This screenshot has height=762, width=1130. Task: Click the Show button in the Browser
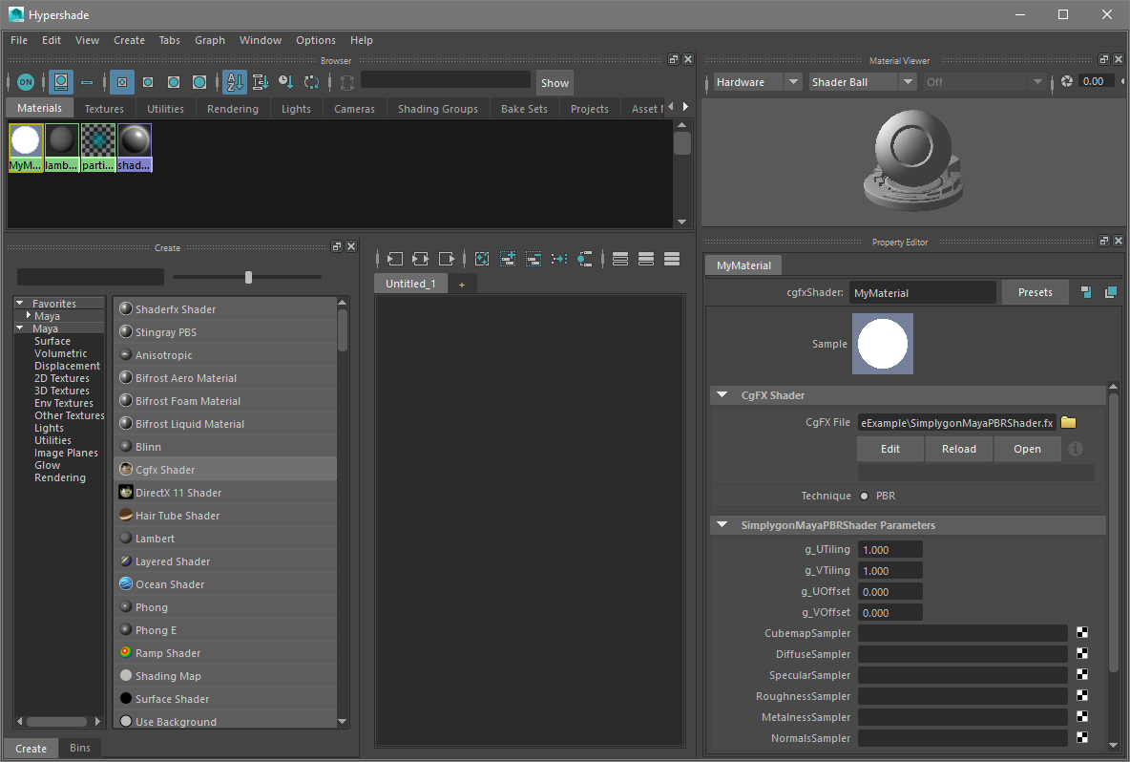click(x=555, y=82)
